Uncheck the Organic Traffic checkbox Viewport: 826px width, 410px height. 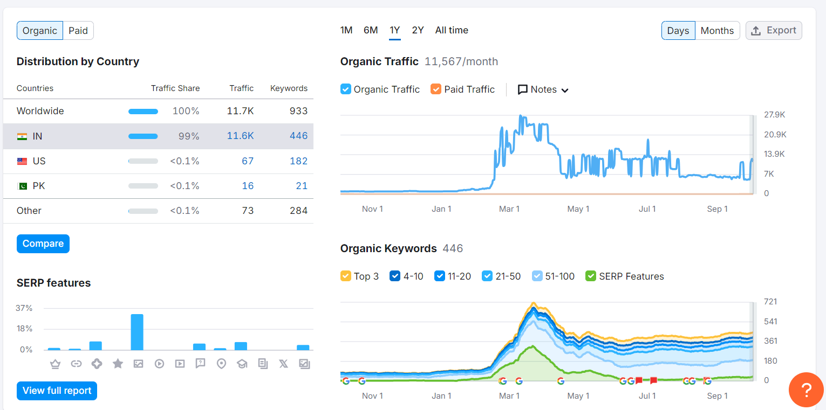click(x=346, y=89)
